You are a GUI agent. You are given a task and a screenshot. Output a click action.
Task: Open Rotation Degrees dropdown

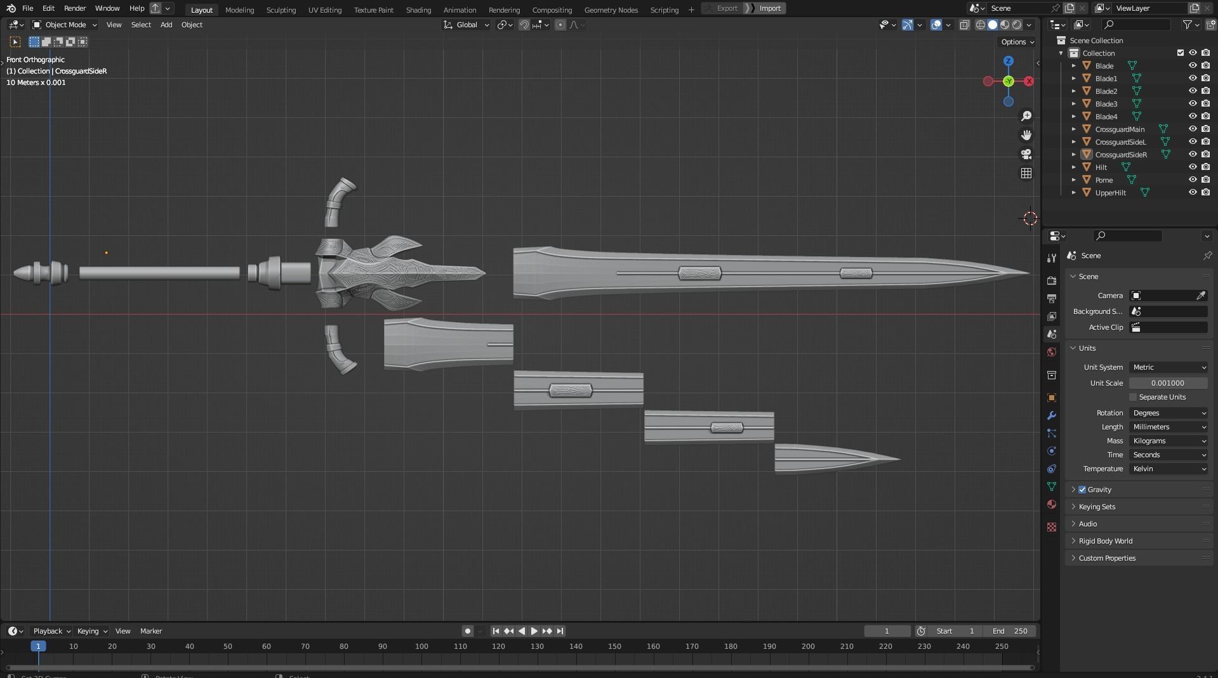(1168, 413)
